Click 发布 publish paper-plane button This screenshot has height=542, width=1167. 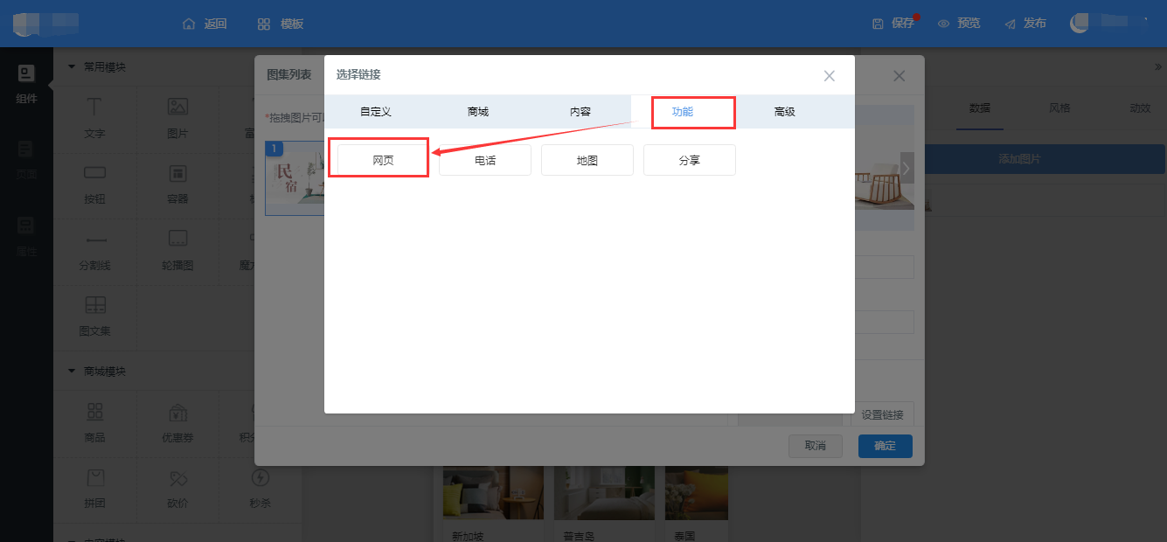[x=1025, y=24]
